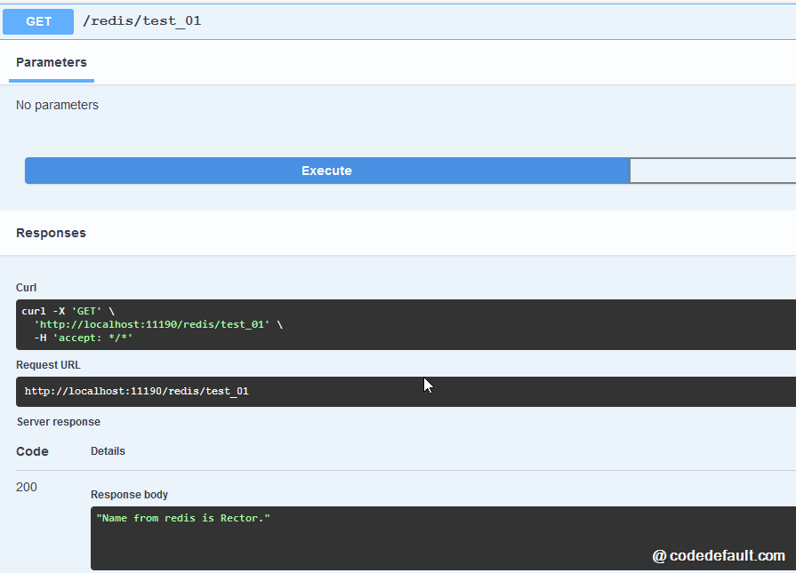Click the Responses section heading

coord(51,233)
